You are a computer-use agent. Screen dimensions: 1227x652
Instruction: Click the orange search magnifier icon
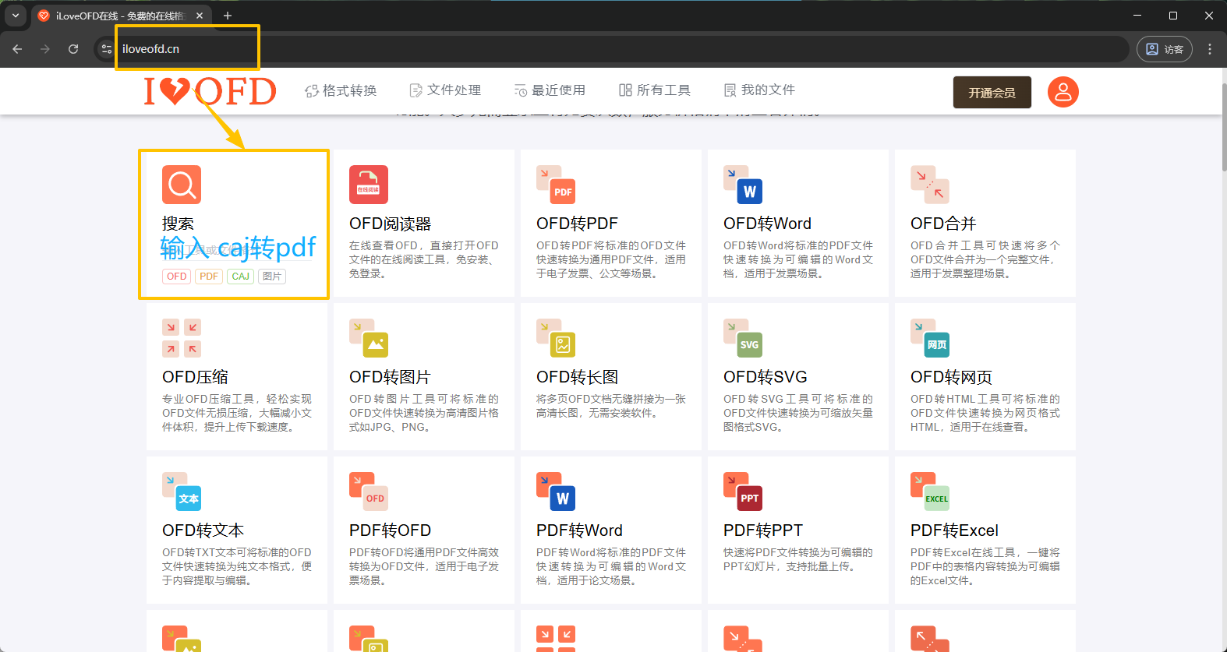182,185
